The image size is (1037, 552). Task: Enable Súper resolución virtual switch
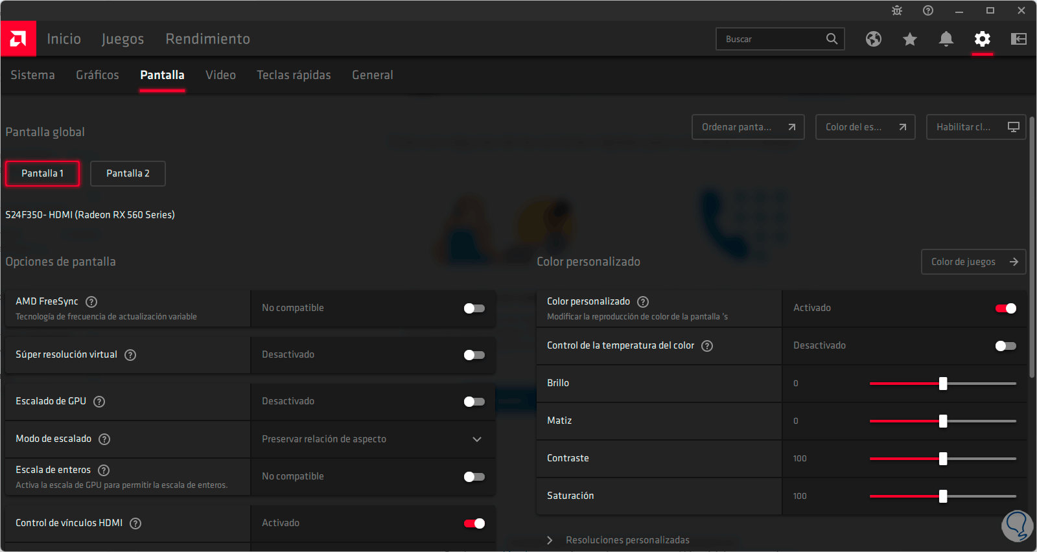(x=474, y=355)
